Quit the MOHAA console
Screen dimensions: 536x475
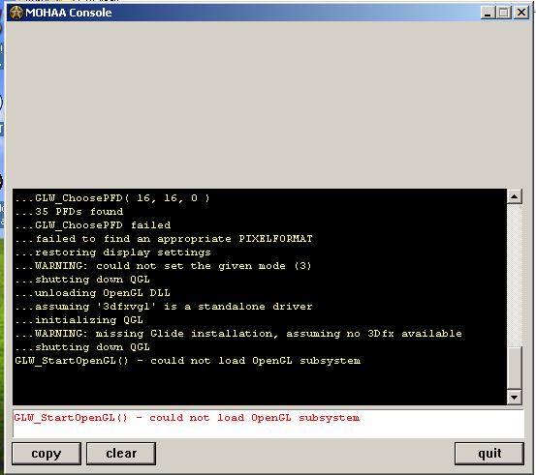click(489, 454)
